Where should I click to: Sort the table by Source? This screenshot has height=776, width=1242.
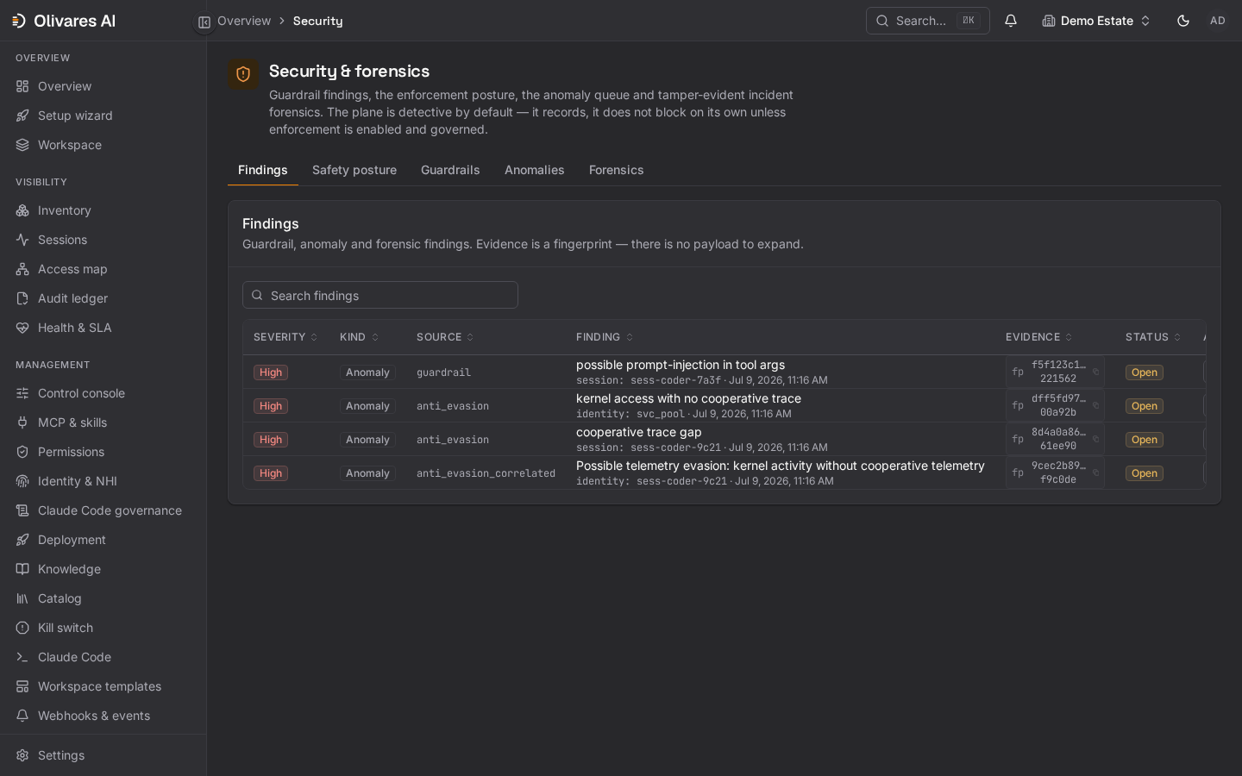(x=445, y=337)
